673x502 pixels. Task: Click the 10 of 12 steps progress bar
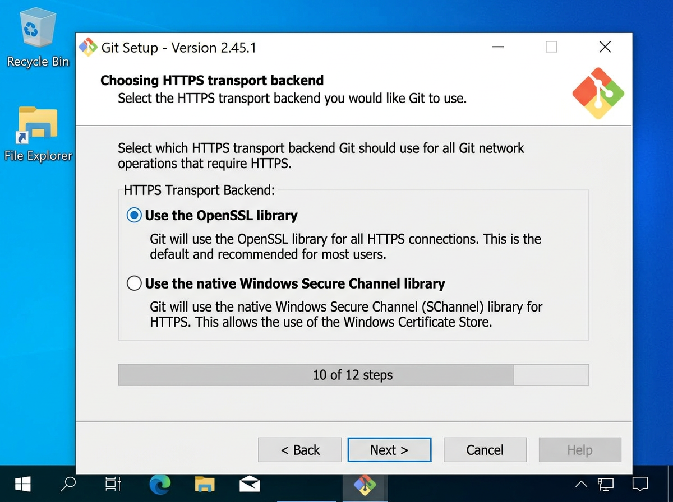click(353, 375)
